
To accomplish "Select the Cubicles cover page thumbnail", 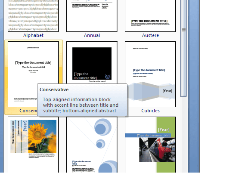I will [150, 74].
